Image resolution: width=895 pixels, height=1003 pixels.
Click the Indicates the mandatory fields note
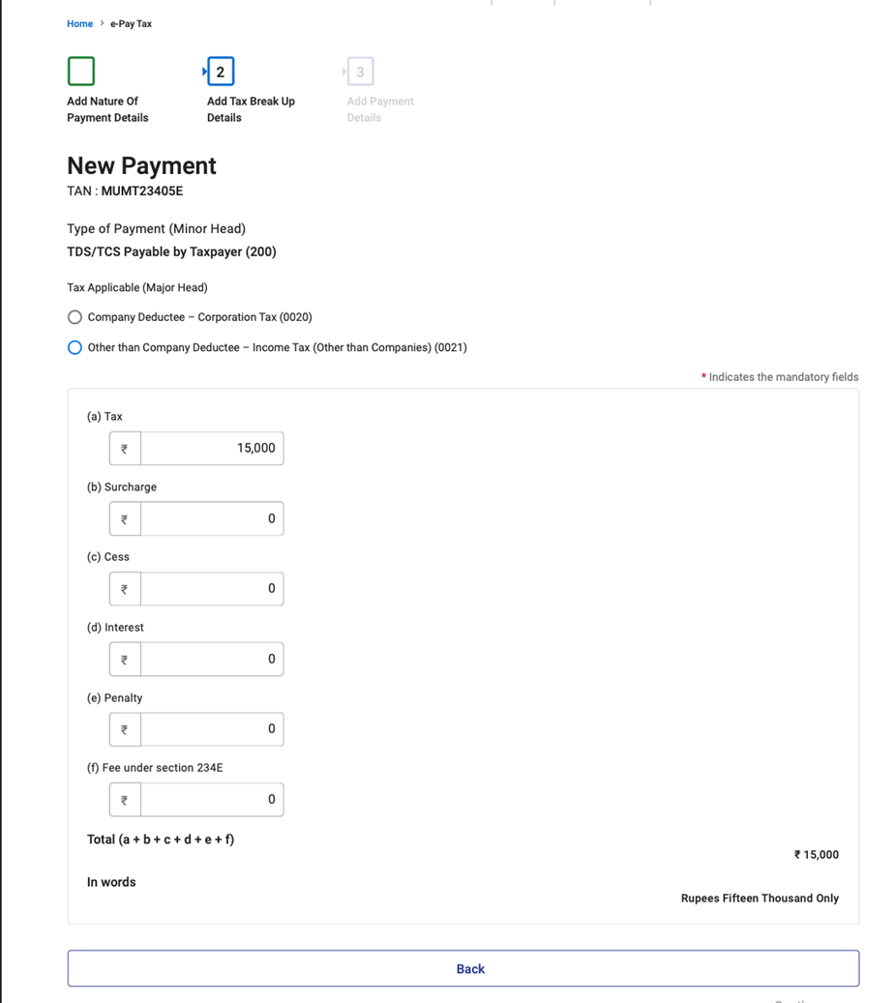(x=780, y=377)
